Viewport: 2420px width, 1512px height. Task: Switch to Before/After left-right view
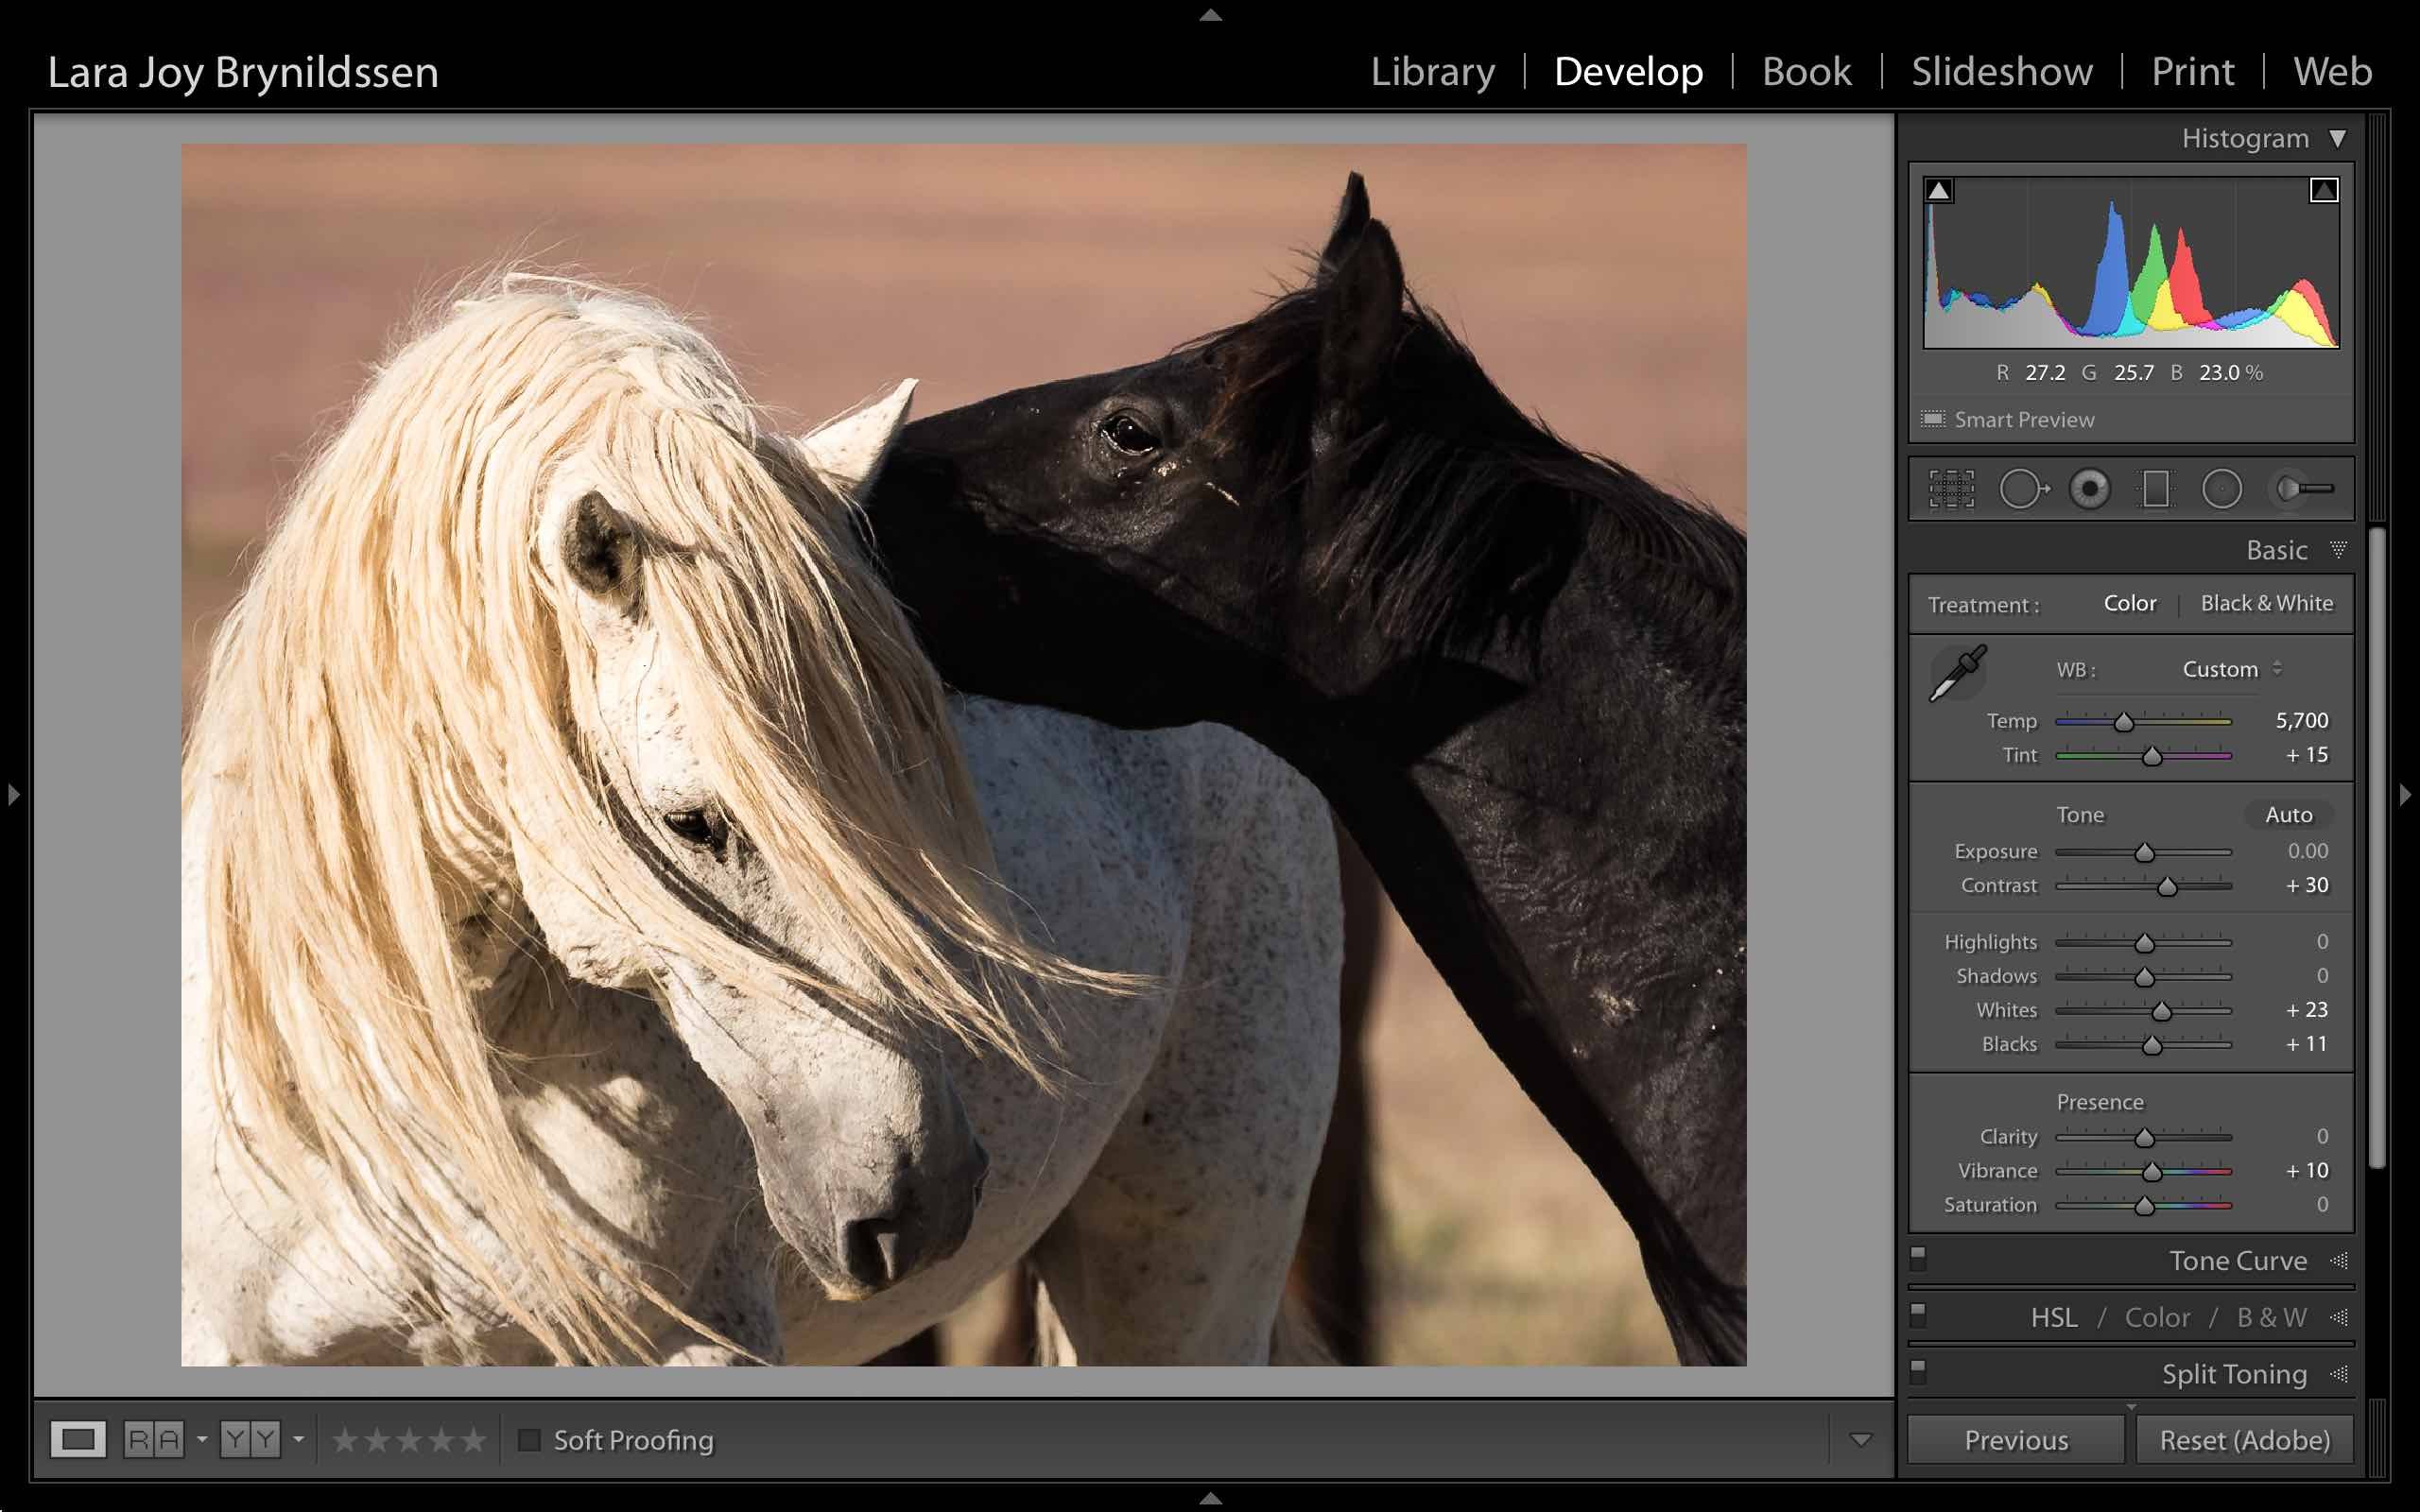(156, 1440)
